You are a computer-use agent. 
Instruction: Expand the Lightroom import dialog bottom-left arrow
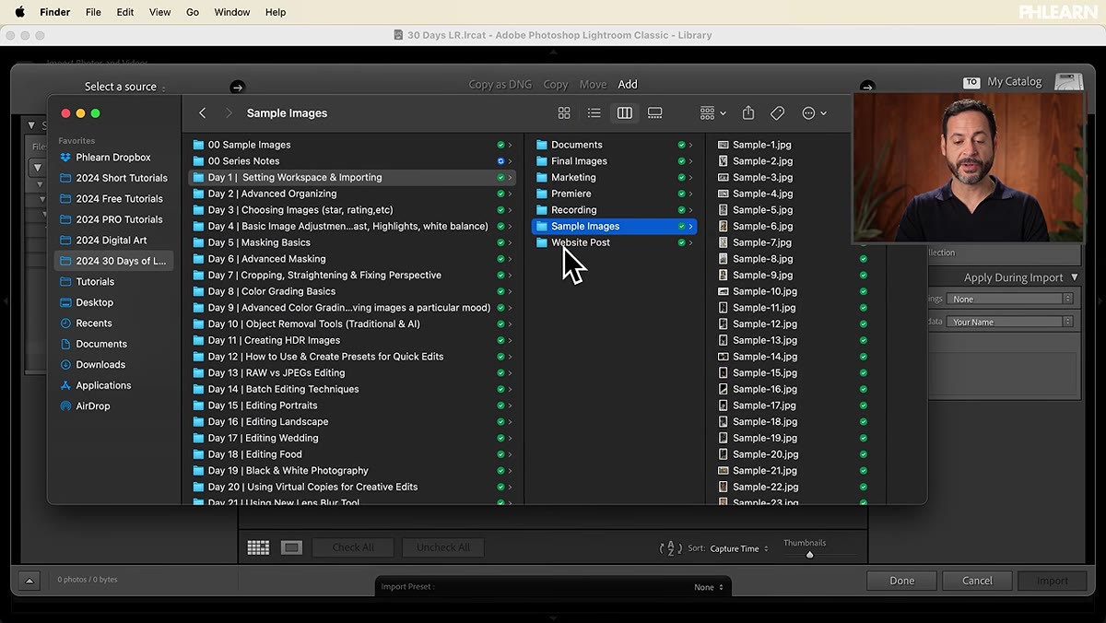29,580
